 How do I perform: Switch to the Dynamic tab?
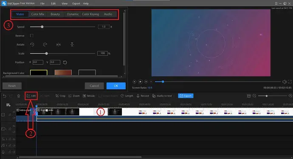[x=73, y=14]
